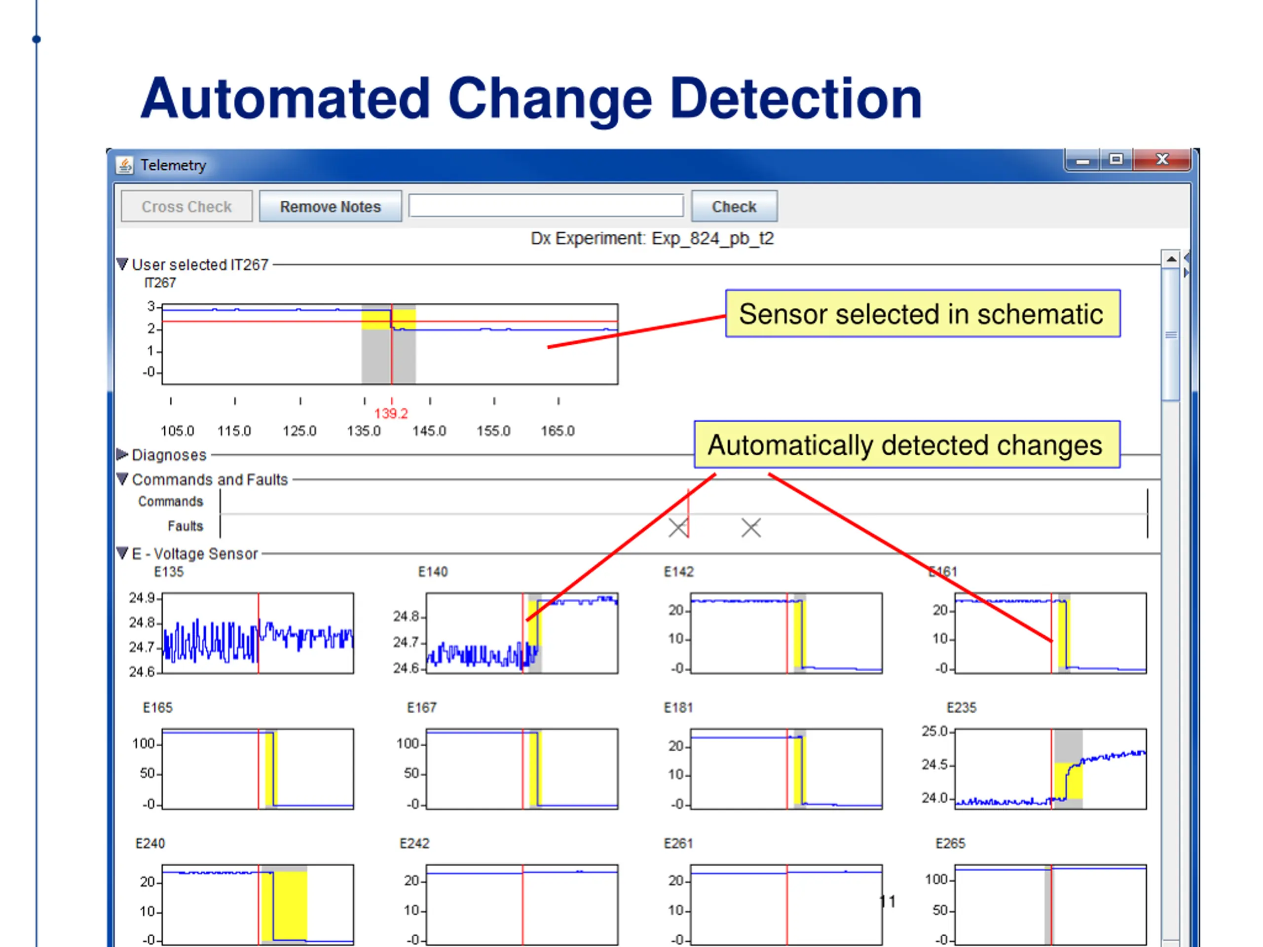Click the Commands row label
The height and width of the screenshot is (947, 1263).
click(171, 501)
